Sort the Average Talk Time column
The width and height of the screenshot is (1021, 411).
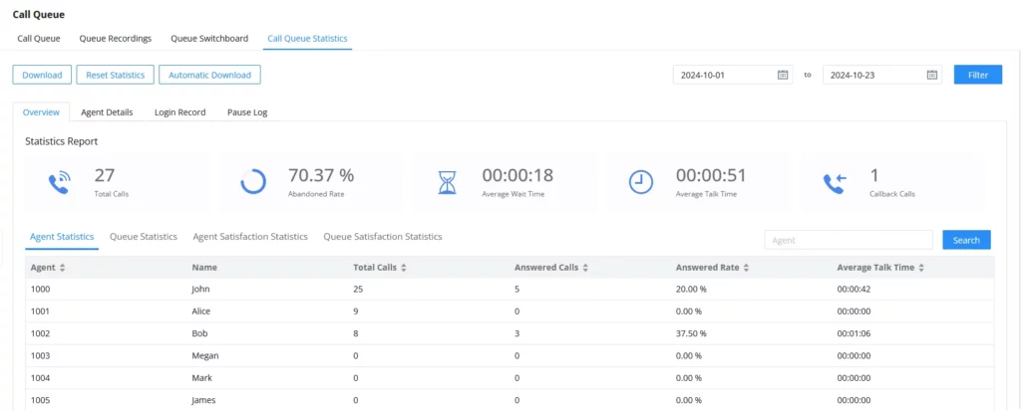pyautogui.click(x=922, y=268)
